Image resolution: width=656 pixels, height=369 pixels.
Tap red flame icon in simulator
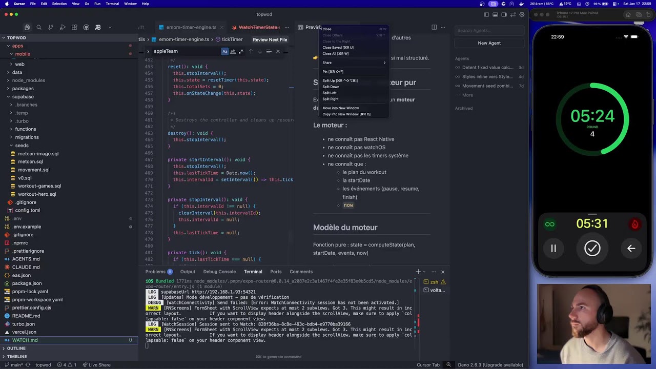coord(634,224)
